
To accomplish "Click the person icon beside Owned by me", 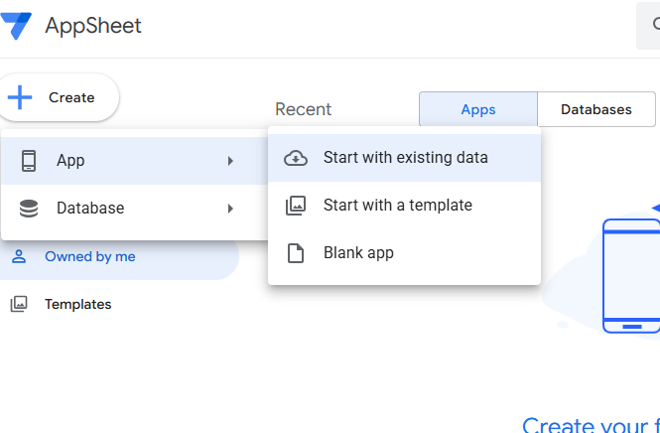I will (19, 256).
